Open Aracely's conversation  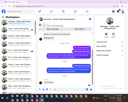pyautogui.click(x=17, y=66)
